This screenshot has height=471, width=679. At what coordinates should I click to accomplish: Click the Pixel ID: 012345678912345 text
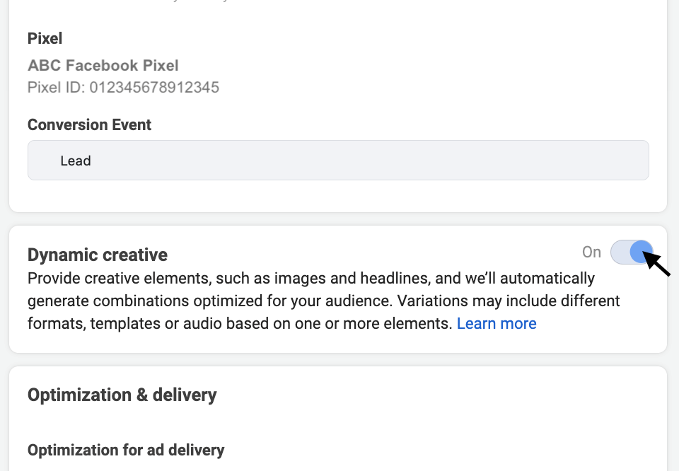(x=123, y=88)
